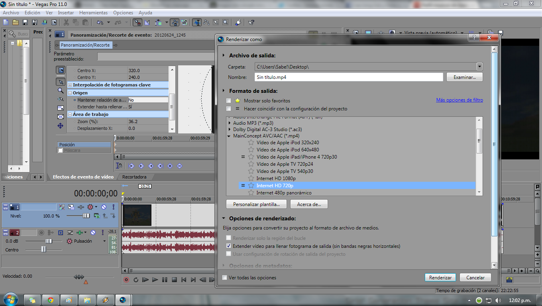The width and height of the screenshot is (542, 306).
Task: Click the Play button in transport bar
Action: tap(155, 280)
